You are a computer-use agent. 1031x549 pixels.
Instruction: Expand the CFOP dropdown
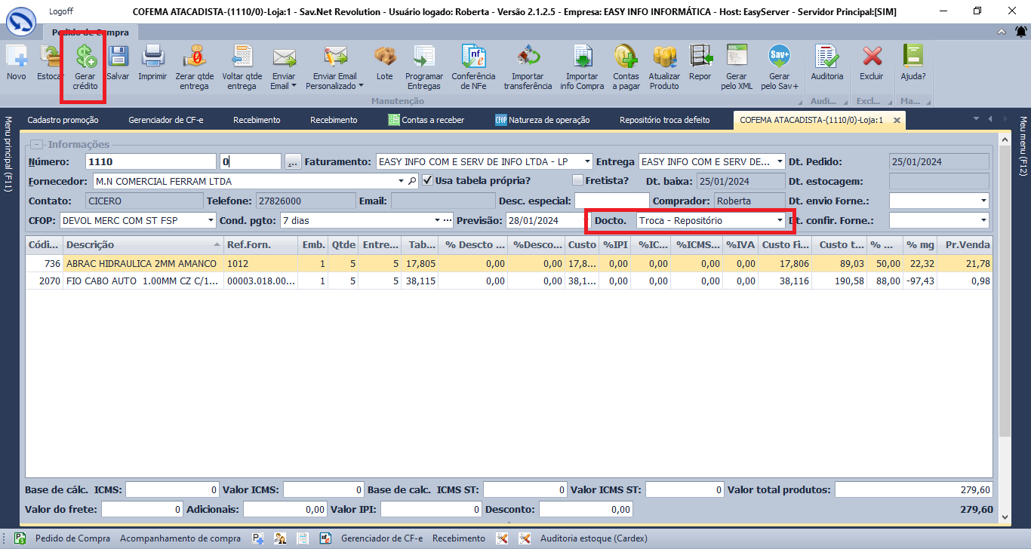(210, 221)
